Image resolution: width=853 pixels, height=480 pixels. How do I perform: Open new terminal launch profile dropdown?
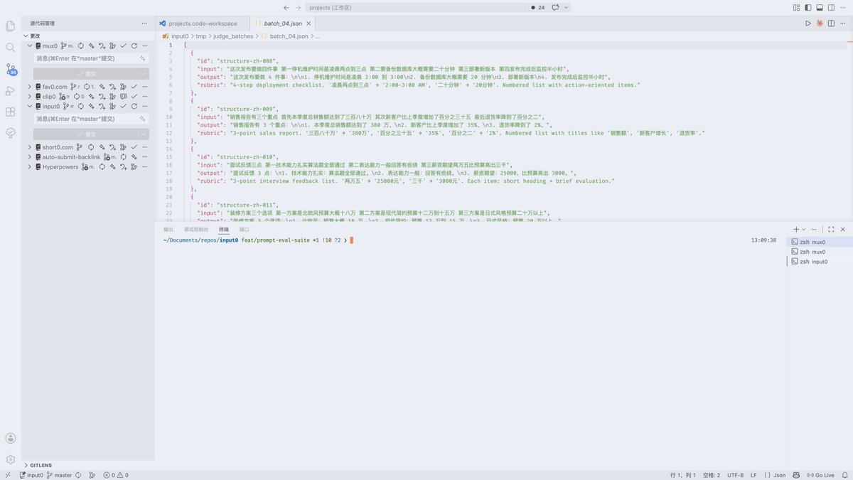pos(804,229)
